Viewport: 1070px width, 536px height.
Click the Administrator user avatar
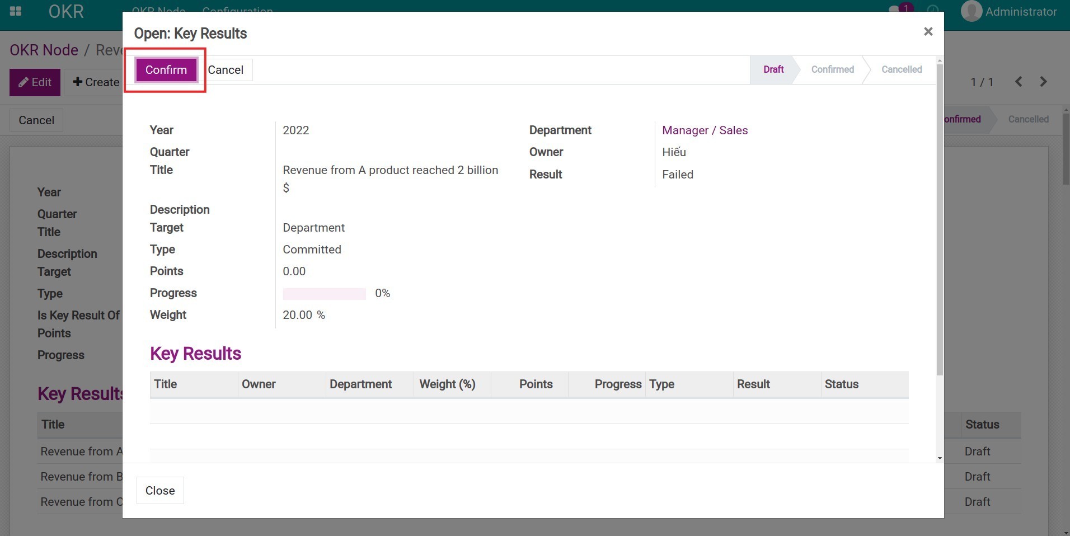(972, 11)
